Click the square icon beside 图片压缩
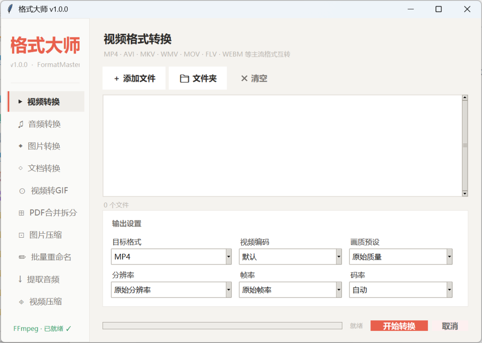Viewport: 482px width, 343px height. [x=21, y=235]
